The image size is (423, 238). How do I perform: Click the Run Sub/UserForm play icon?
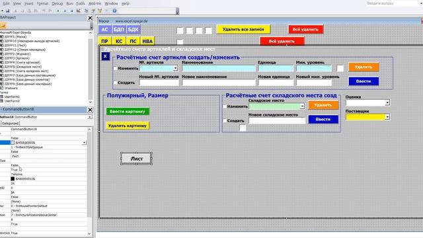[58, 11]
